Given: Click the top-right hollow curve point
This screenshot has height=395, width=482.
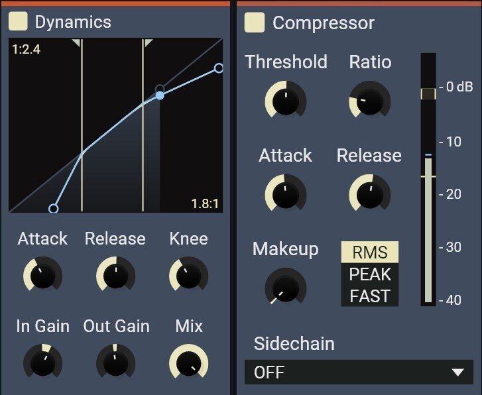Looking at the screenshot, I should [219, 68].
